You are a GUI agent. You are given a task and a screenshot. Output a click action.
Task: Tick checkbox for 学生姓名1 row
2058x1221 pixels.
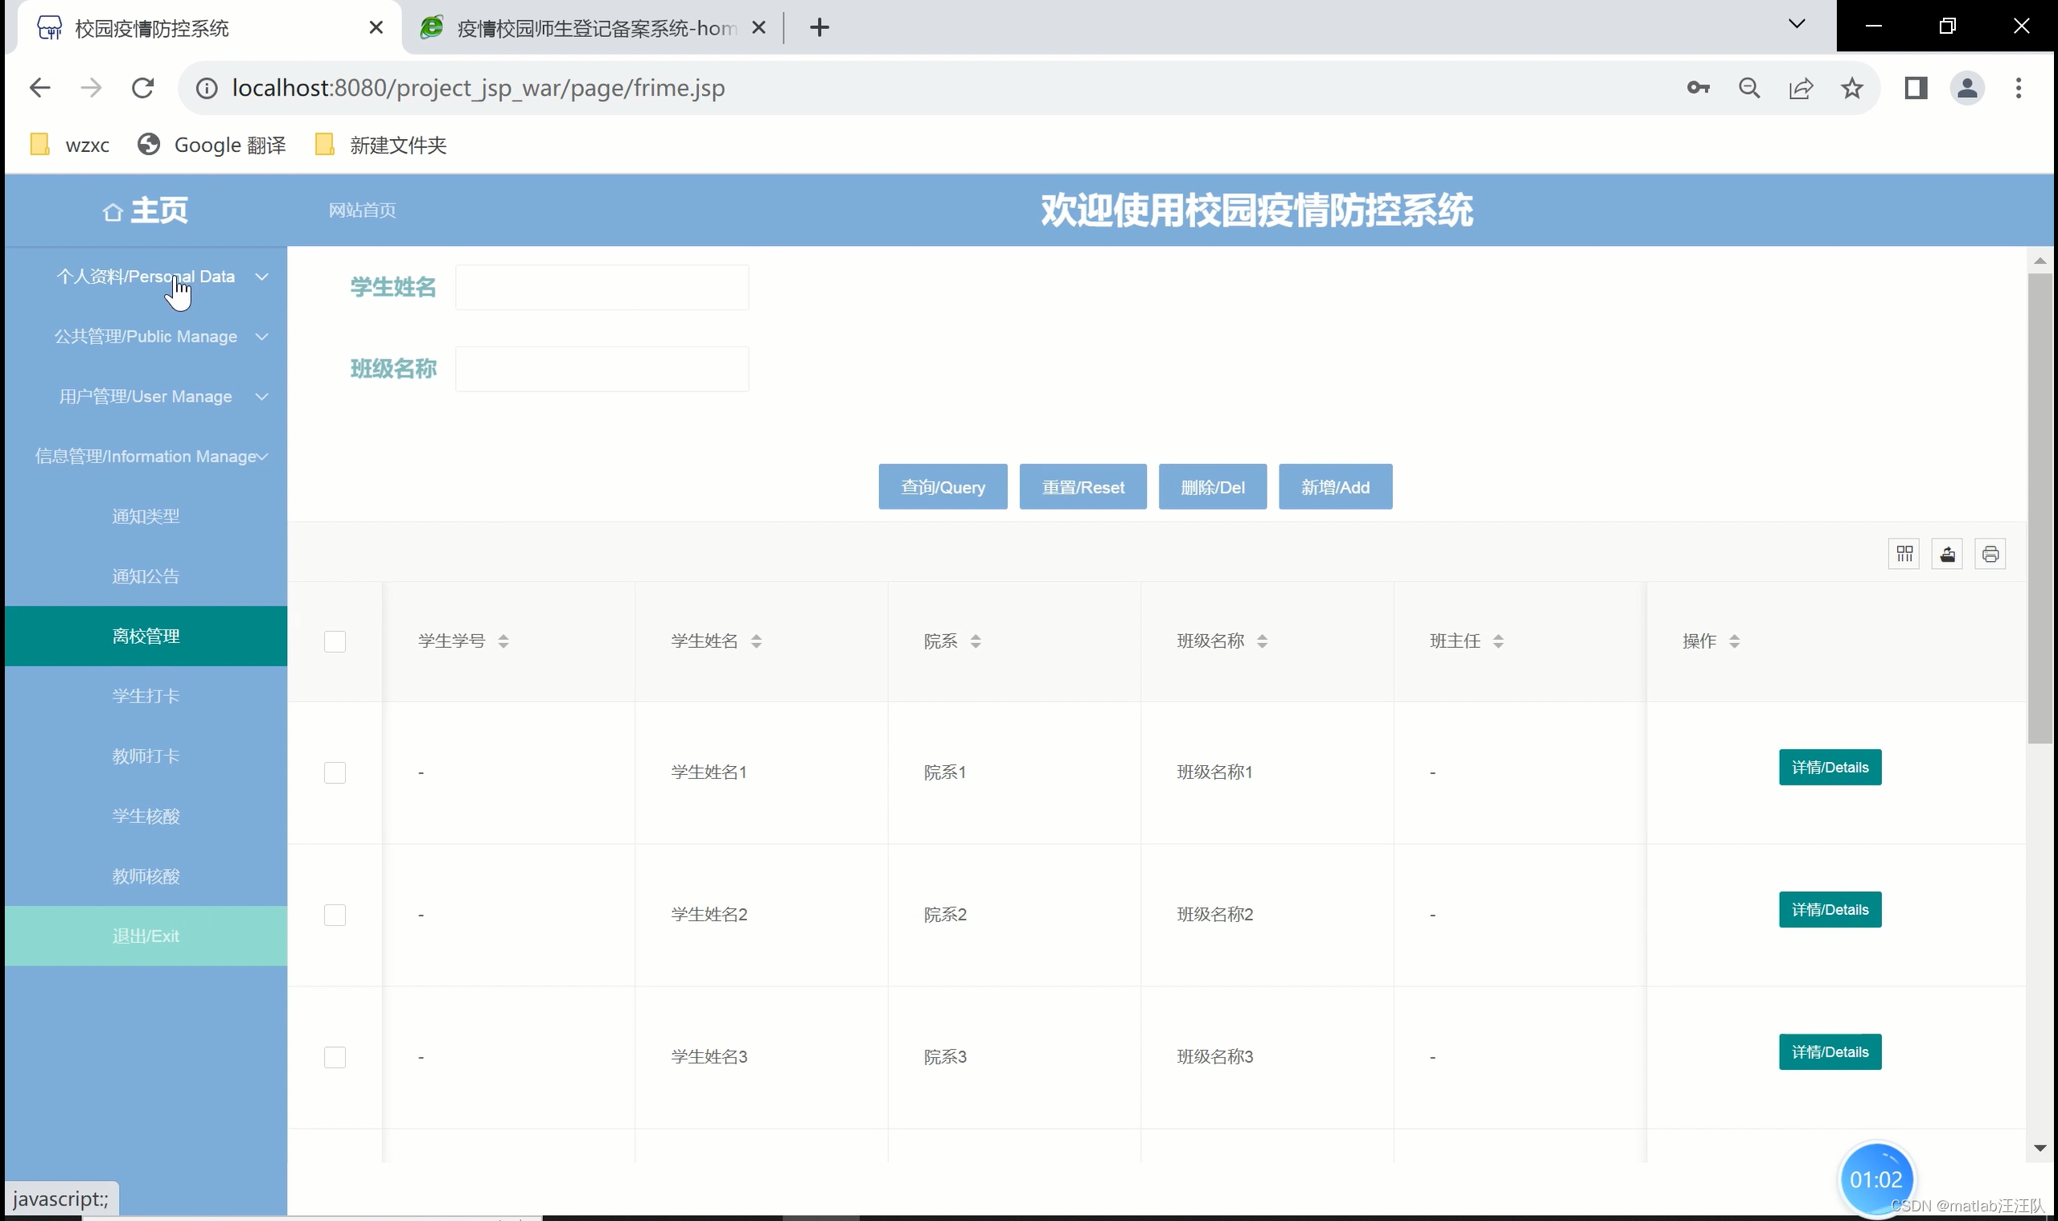click(335, 772)
